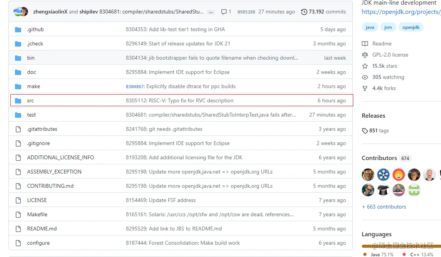Screen dimensions: 441x257
Task: Click + 663 contributors link
Action: pos(384,207)
